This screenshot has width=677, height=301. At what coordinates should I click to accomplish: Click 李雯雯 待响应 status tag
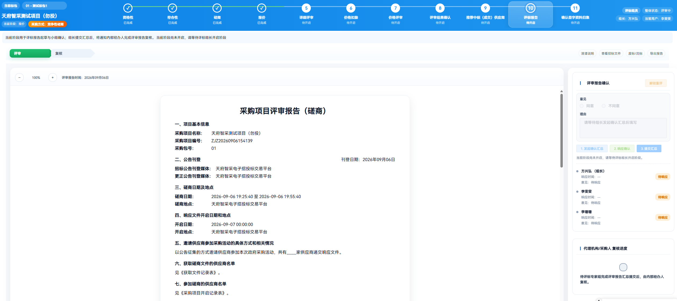pyautogui.click(x=663, y=197)
